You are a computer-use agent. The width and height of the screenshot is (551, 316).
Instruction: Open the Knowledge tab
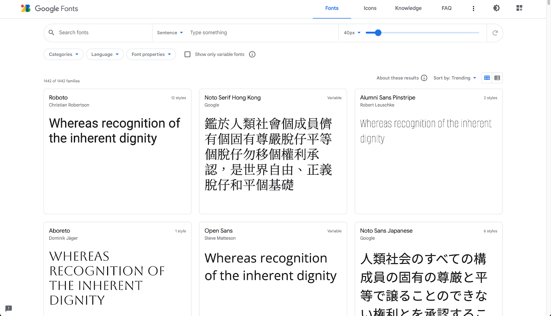click(408, 8)
